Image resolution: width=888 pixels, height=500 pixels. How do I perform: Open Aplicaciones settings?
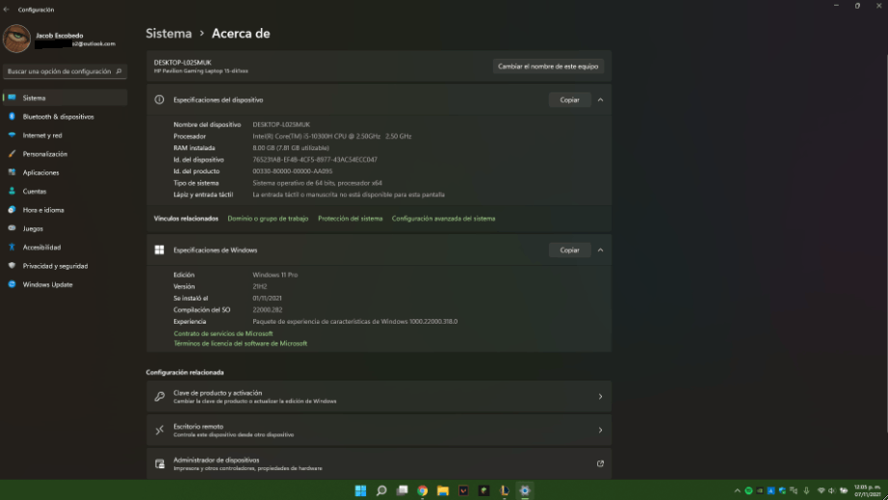(x=65, y=172)
